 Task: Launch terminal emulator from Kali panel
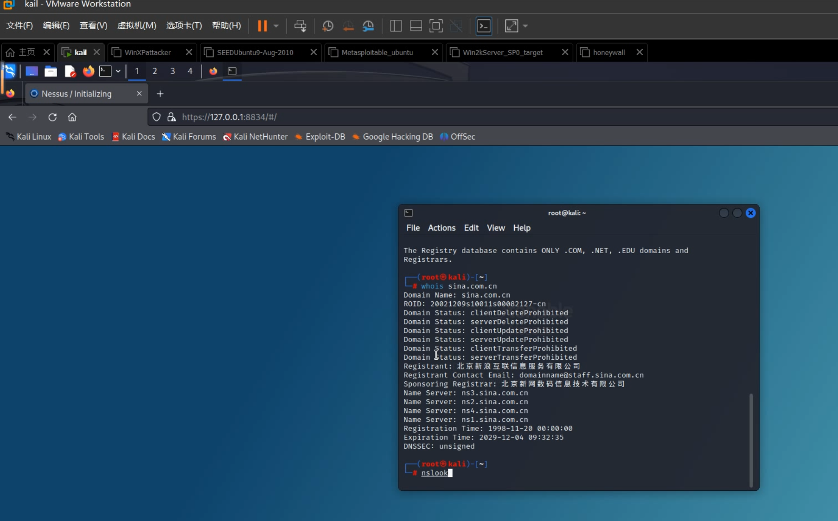click(x=105, y=71)
